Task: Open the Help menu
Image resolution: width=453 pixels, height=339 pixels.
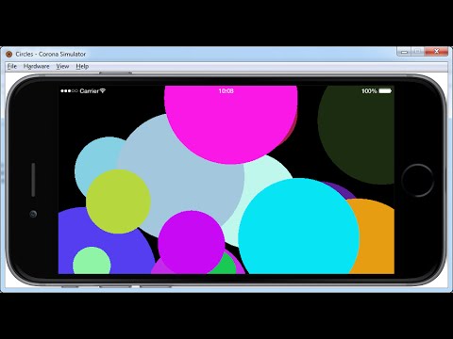Action: click(x=82, y=66)
